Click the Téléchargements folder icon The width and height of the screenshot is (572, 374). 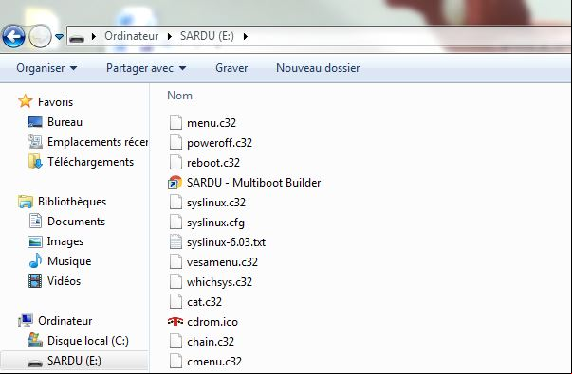pyautogui.click(x=35, y=161)
